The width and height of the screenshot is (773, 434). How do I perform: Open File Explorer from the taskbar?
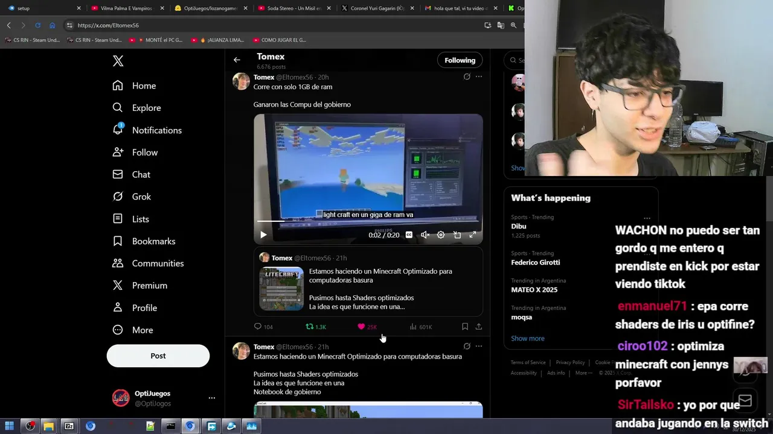pos(48,426)
